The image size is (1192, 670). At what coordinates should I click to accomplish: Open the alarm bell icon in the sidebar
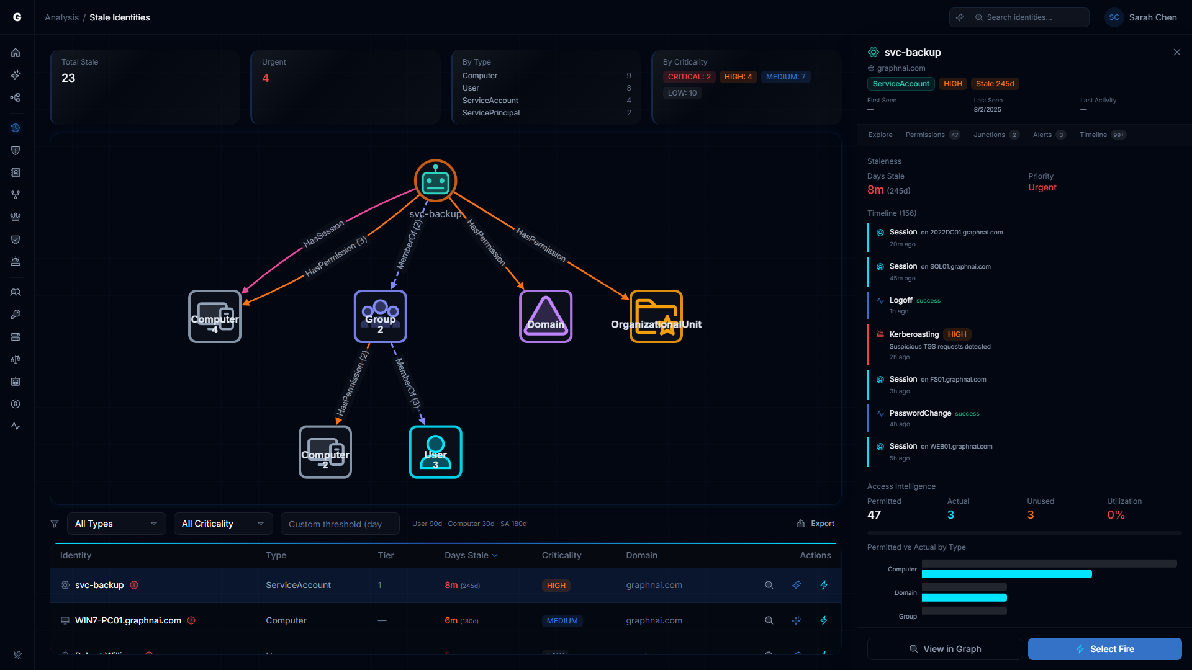coord(16,261)
